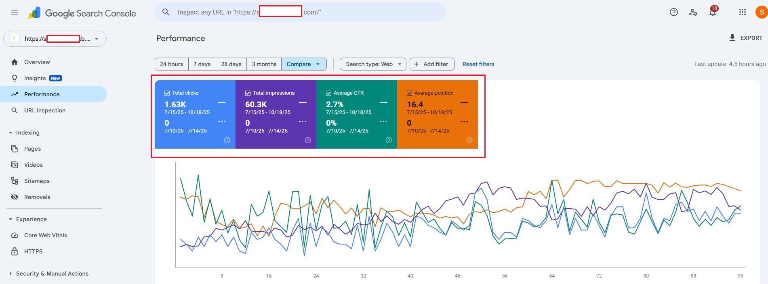Click the Reset filters link
Viewport: 768px width, 284px height.
click(478, 64)
